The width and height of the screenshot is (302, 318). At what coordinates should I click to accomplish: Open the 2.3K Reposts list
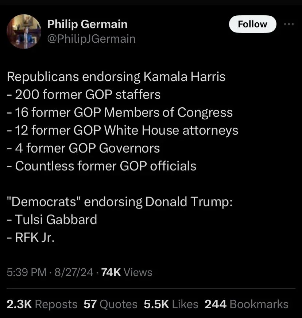tap(42, 304)
